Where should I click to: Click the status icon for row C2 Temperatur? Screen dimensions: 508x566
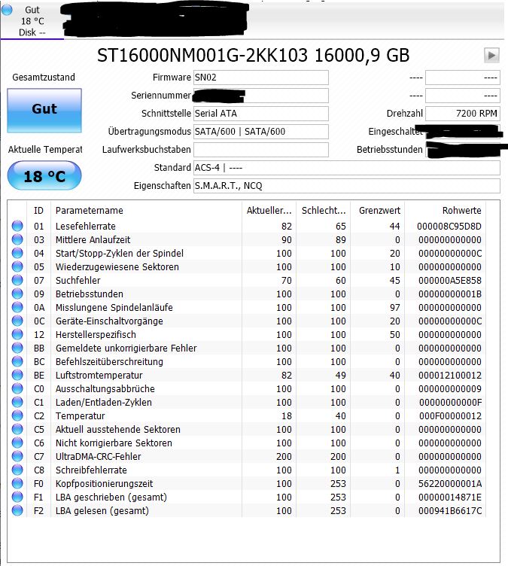tap(17, 415)
